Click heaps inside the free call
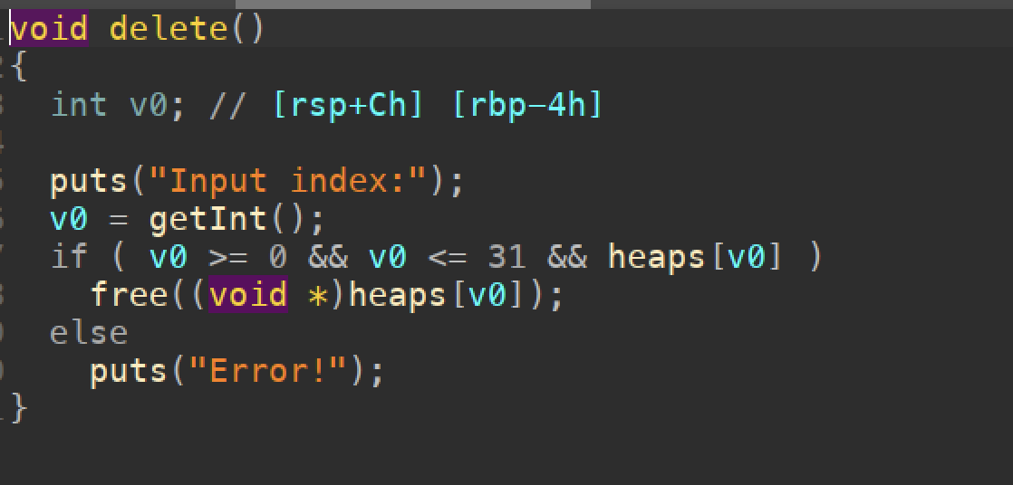The height and width of the screenshot is (485, 1013). pyautogui.click(x=398, y=295)
